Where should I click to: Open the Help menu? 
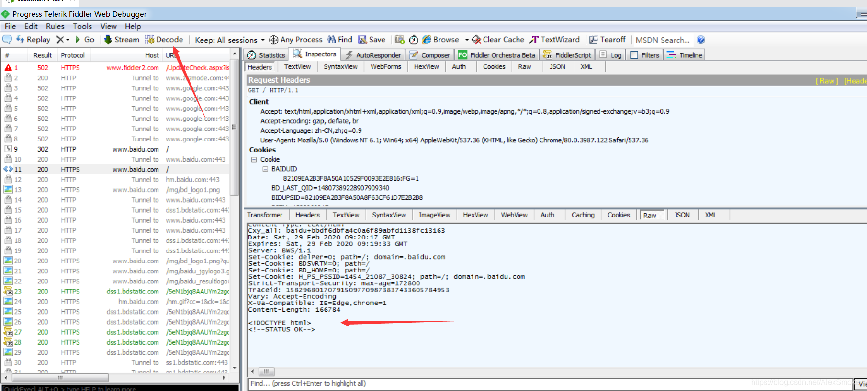[133, 26]
